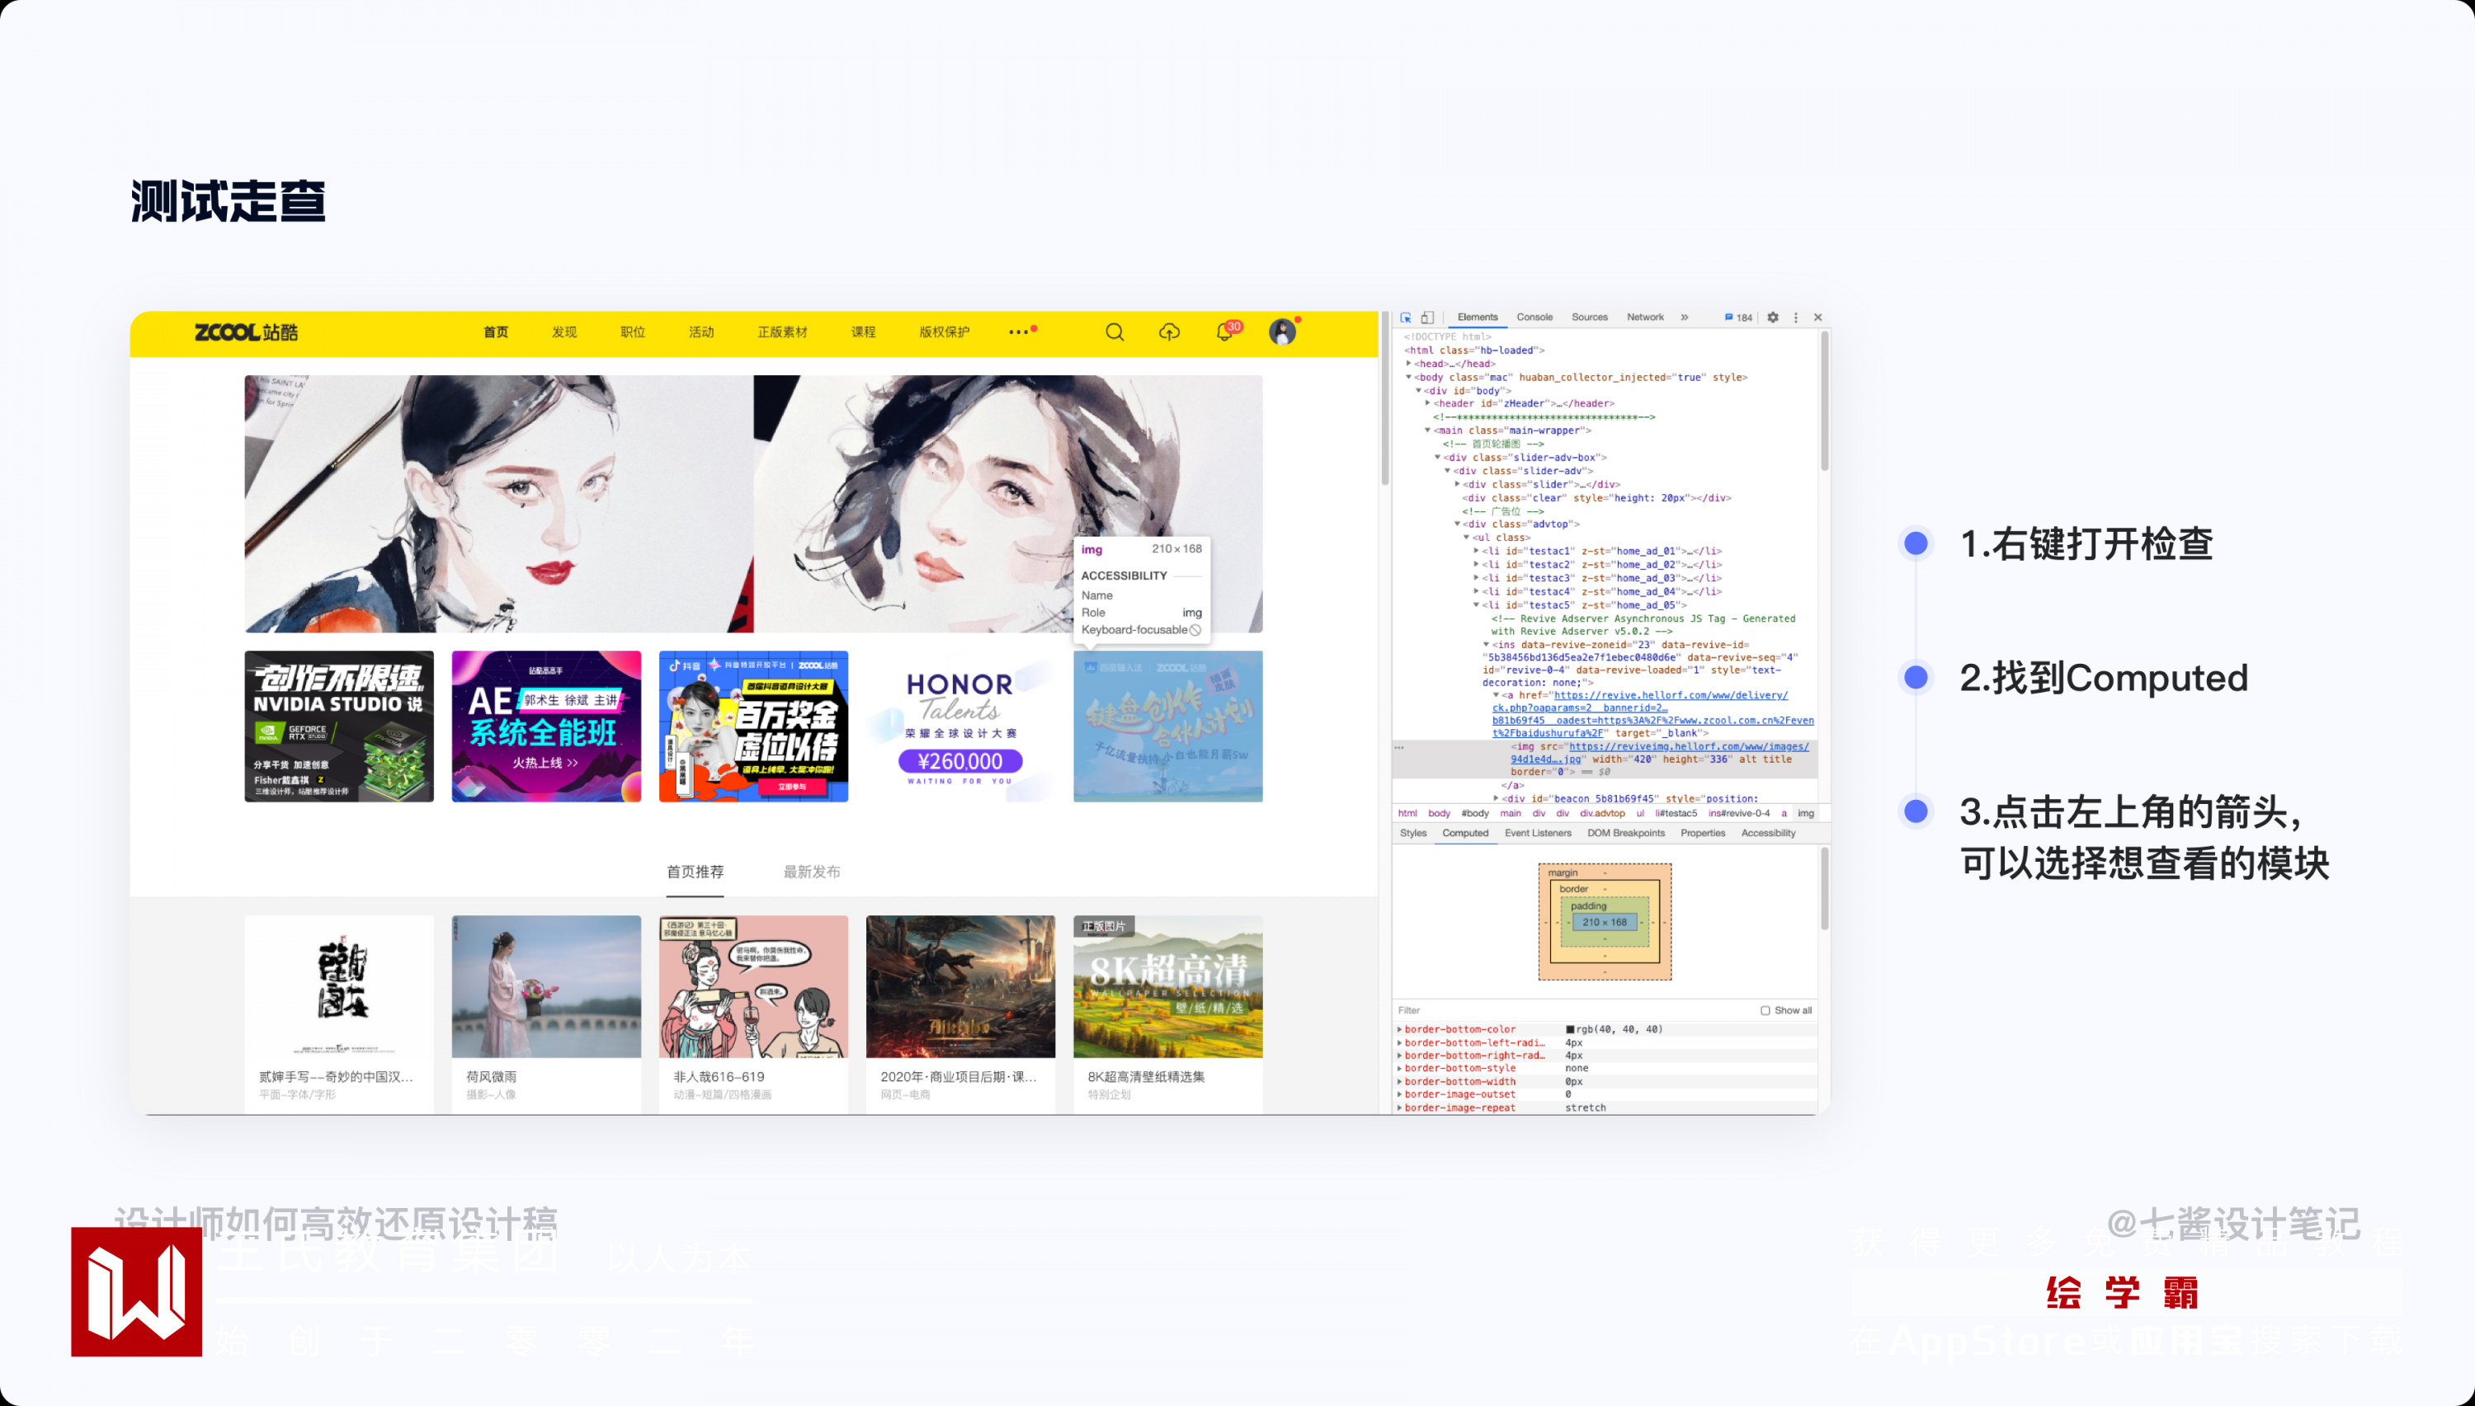2475x1406 pixels.
Task: Activate the inspect element arrow tool
Action: click(x=1406, y=317)
